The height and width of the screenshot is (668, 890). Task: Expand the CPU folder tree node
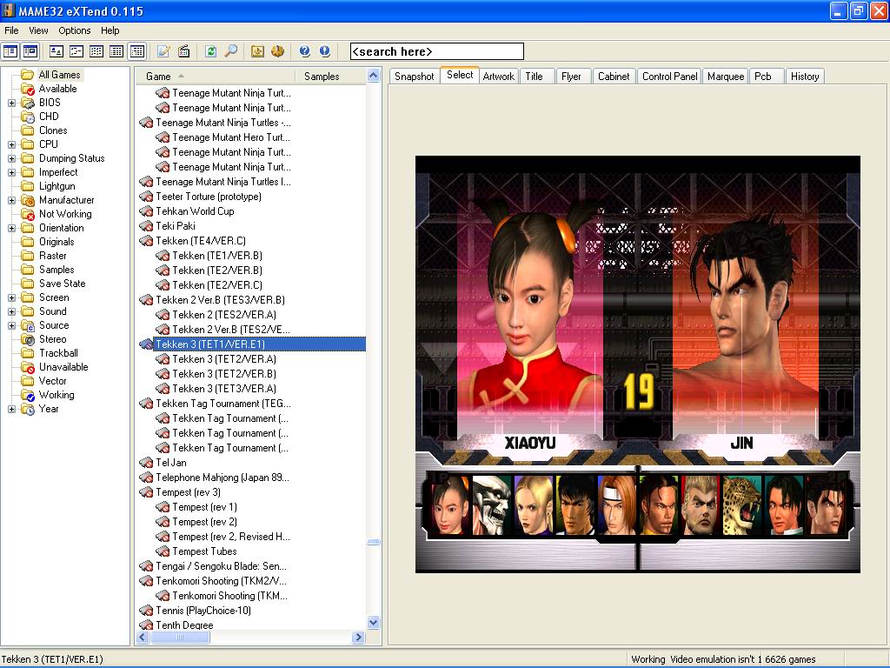tap(11, 145)
